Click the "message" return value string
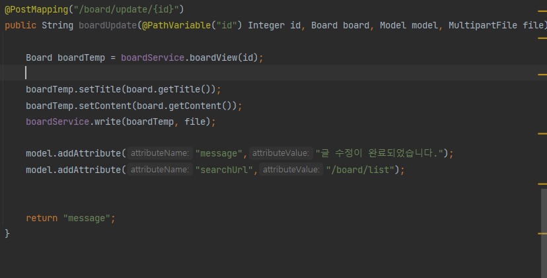The image size is (547, 278). point(87,219)
